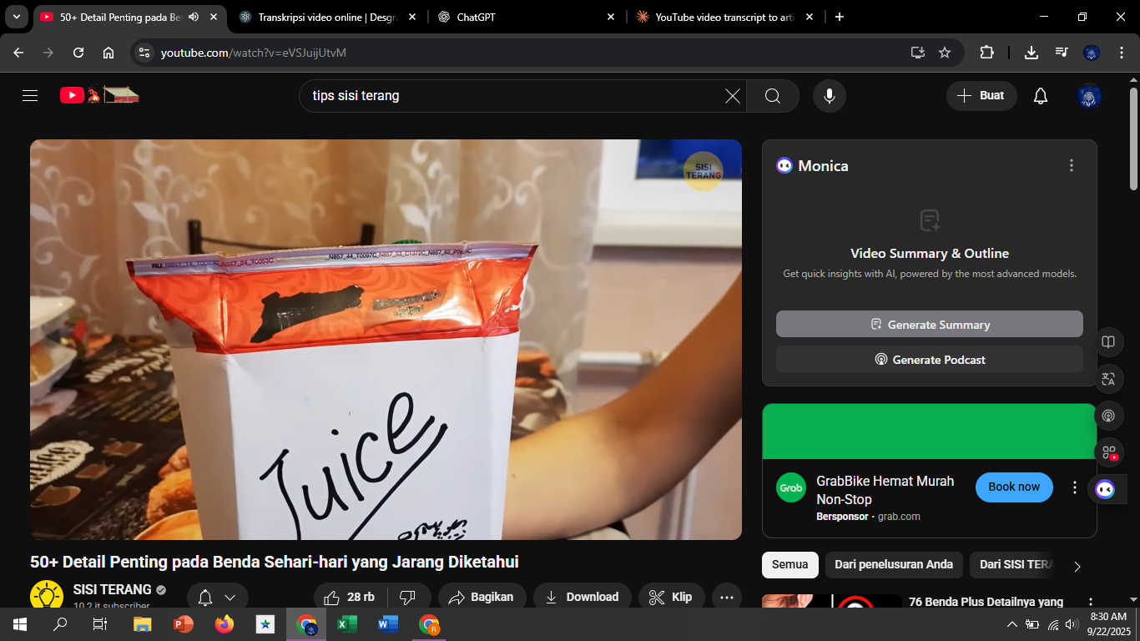Click Monica podcast icon in sidebar

point(1108,416)
